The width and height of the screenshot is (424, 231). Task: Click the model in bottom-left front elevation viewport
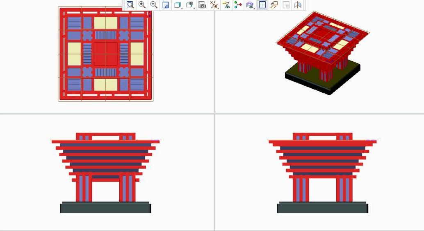point(105,173)
